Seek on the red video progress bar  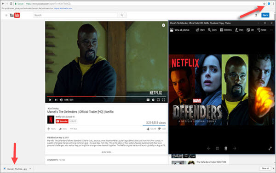click(x=106, y=97)
